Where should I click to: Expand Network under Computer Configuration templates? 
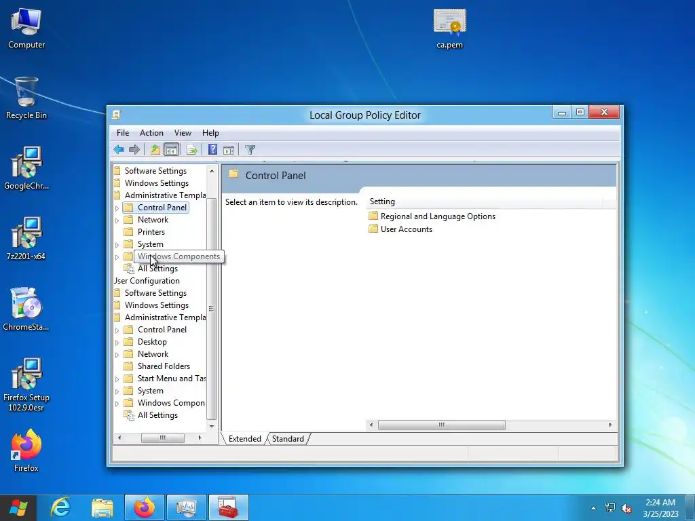[x=117, y=220]
